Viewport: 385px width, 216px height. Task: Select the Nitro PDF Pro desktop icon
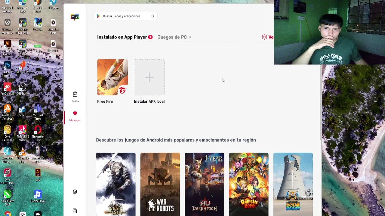pyautogui.click(x=23, y=67)
